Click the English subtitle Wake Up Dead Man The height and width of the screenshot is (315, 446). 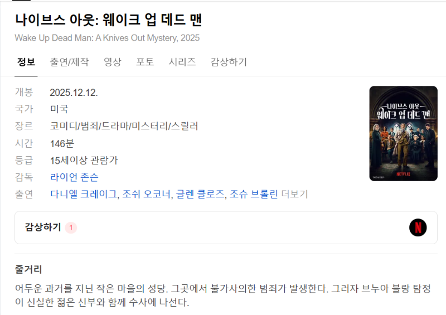click(x=107, y=38)
